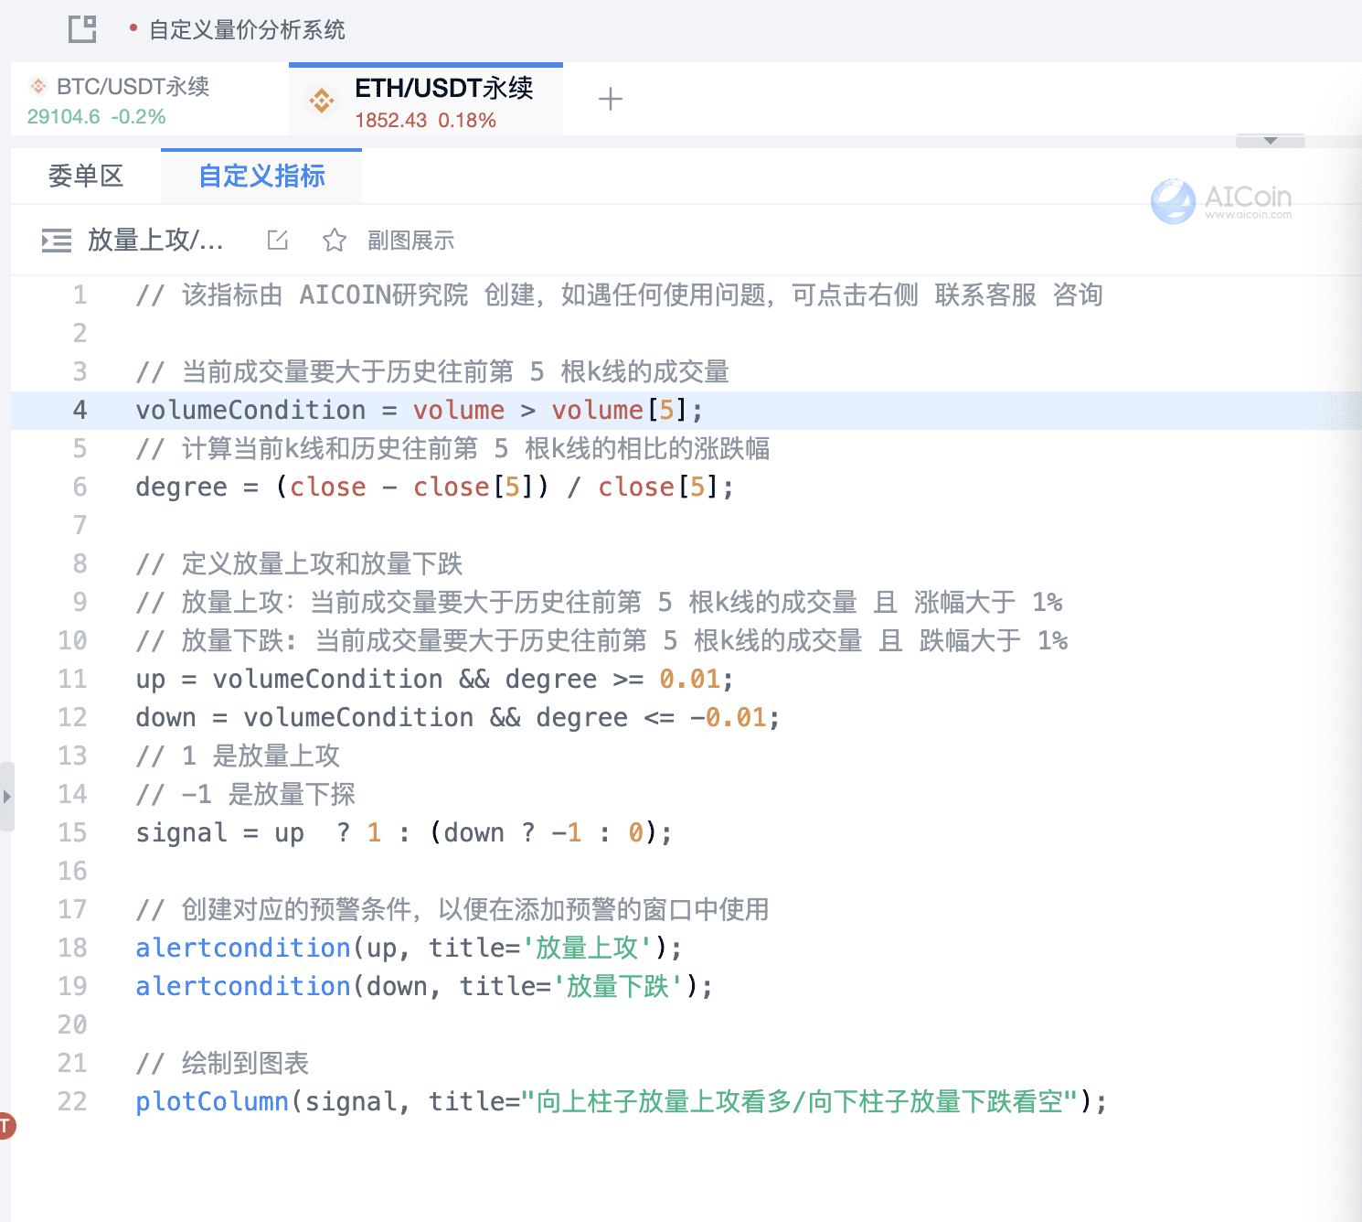Click the layout window icon at top left
Screen dimensions: 1362x1222
tap(82, 29)
